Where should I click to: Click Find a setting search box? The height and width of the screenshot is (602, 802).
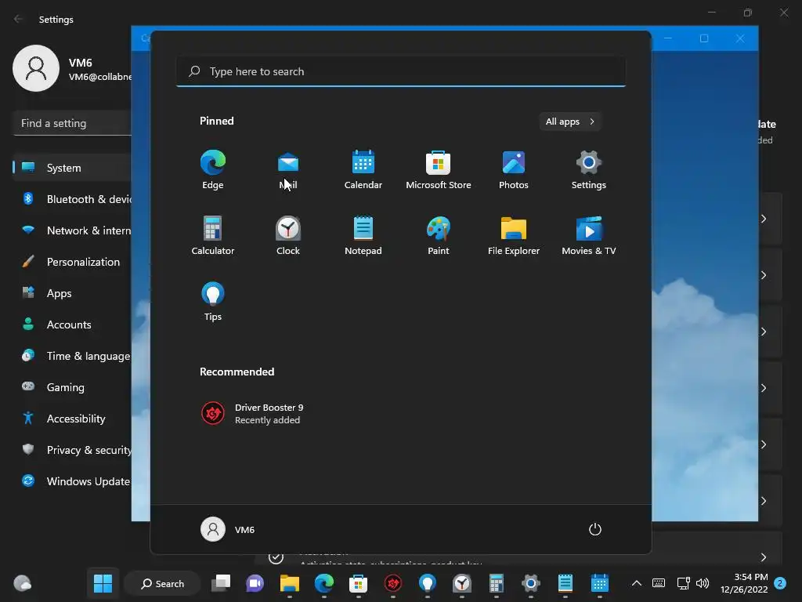click(72, 123)
